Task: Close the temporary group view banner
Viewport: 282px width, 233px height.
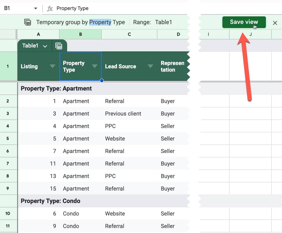Action: [275, 23]
